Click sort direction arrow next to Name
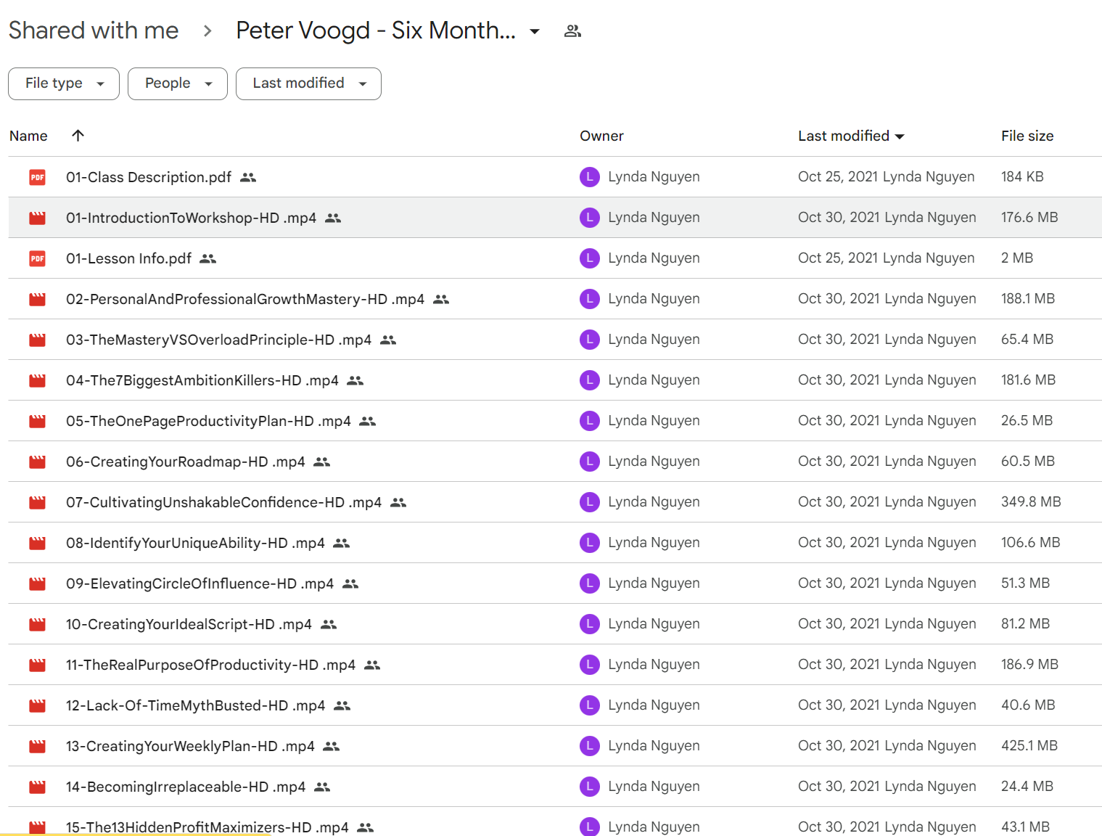 click(78, 136)
